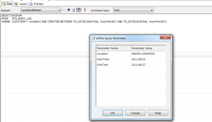Edit the DB0305.100000000 parameter value

pyautogui.click(x=148, y=54)
